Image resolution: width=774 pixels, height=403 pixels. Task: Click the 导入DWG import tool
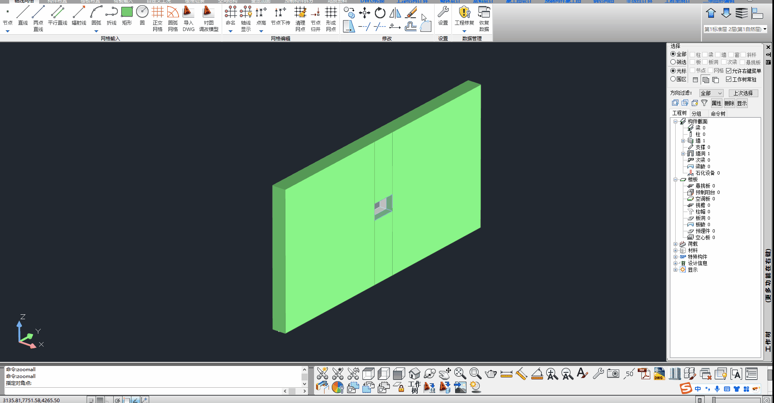[x=188, y=18]
